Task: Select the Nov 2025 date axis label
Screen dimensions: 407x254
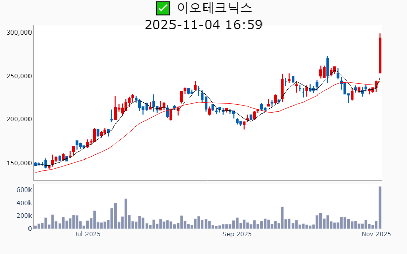Action: [x=376, y=234]
